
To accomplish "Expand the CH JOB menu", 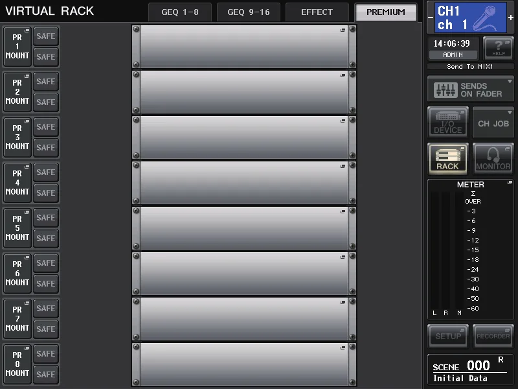I will click(x=493, y=122).
